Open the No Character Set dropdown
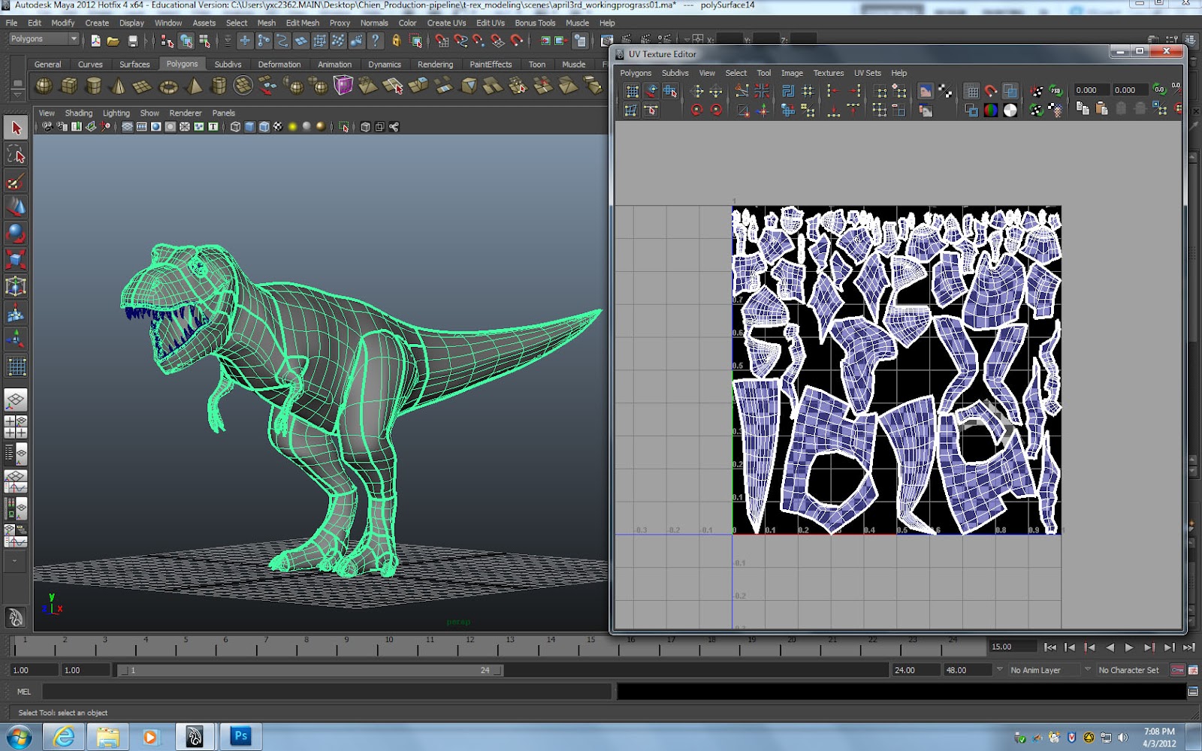 coord(1127,669)
